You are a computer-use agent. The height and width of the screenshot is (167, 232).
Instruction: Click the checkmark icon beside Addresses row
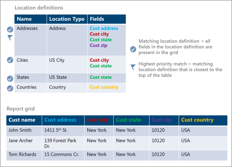point(10,29)
